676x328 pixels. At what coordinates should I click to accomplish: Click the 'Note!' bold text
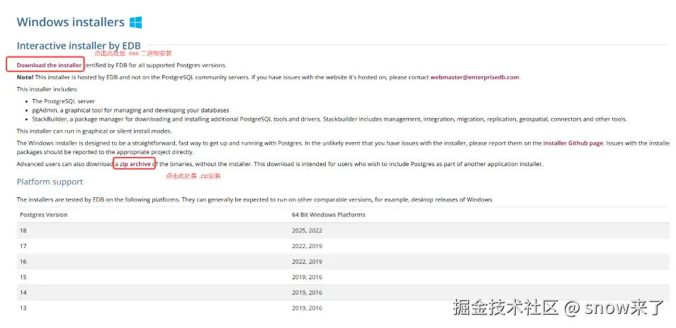25,77
